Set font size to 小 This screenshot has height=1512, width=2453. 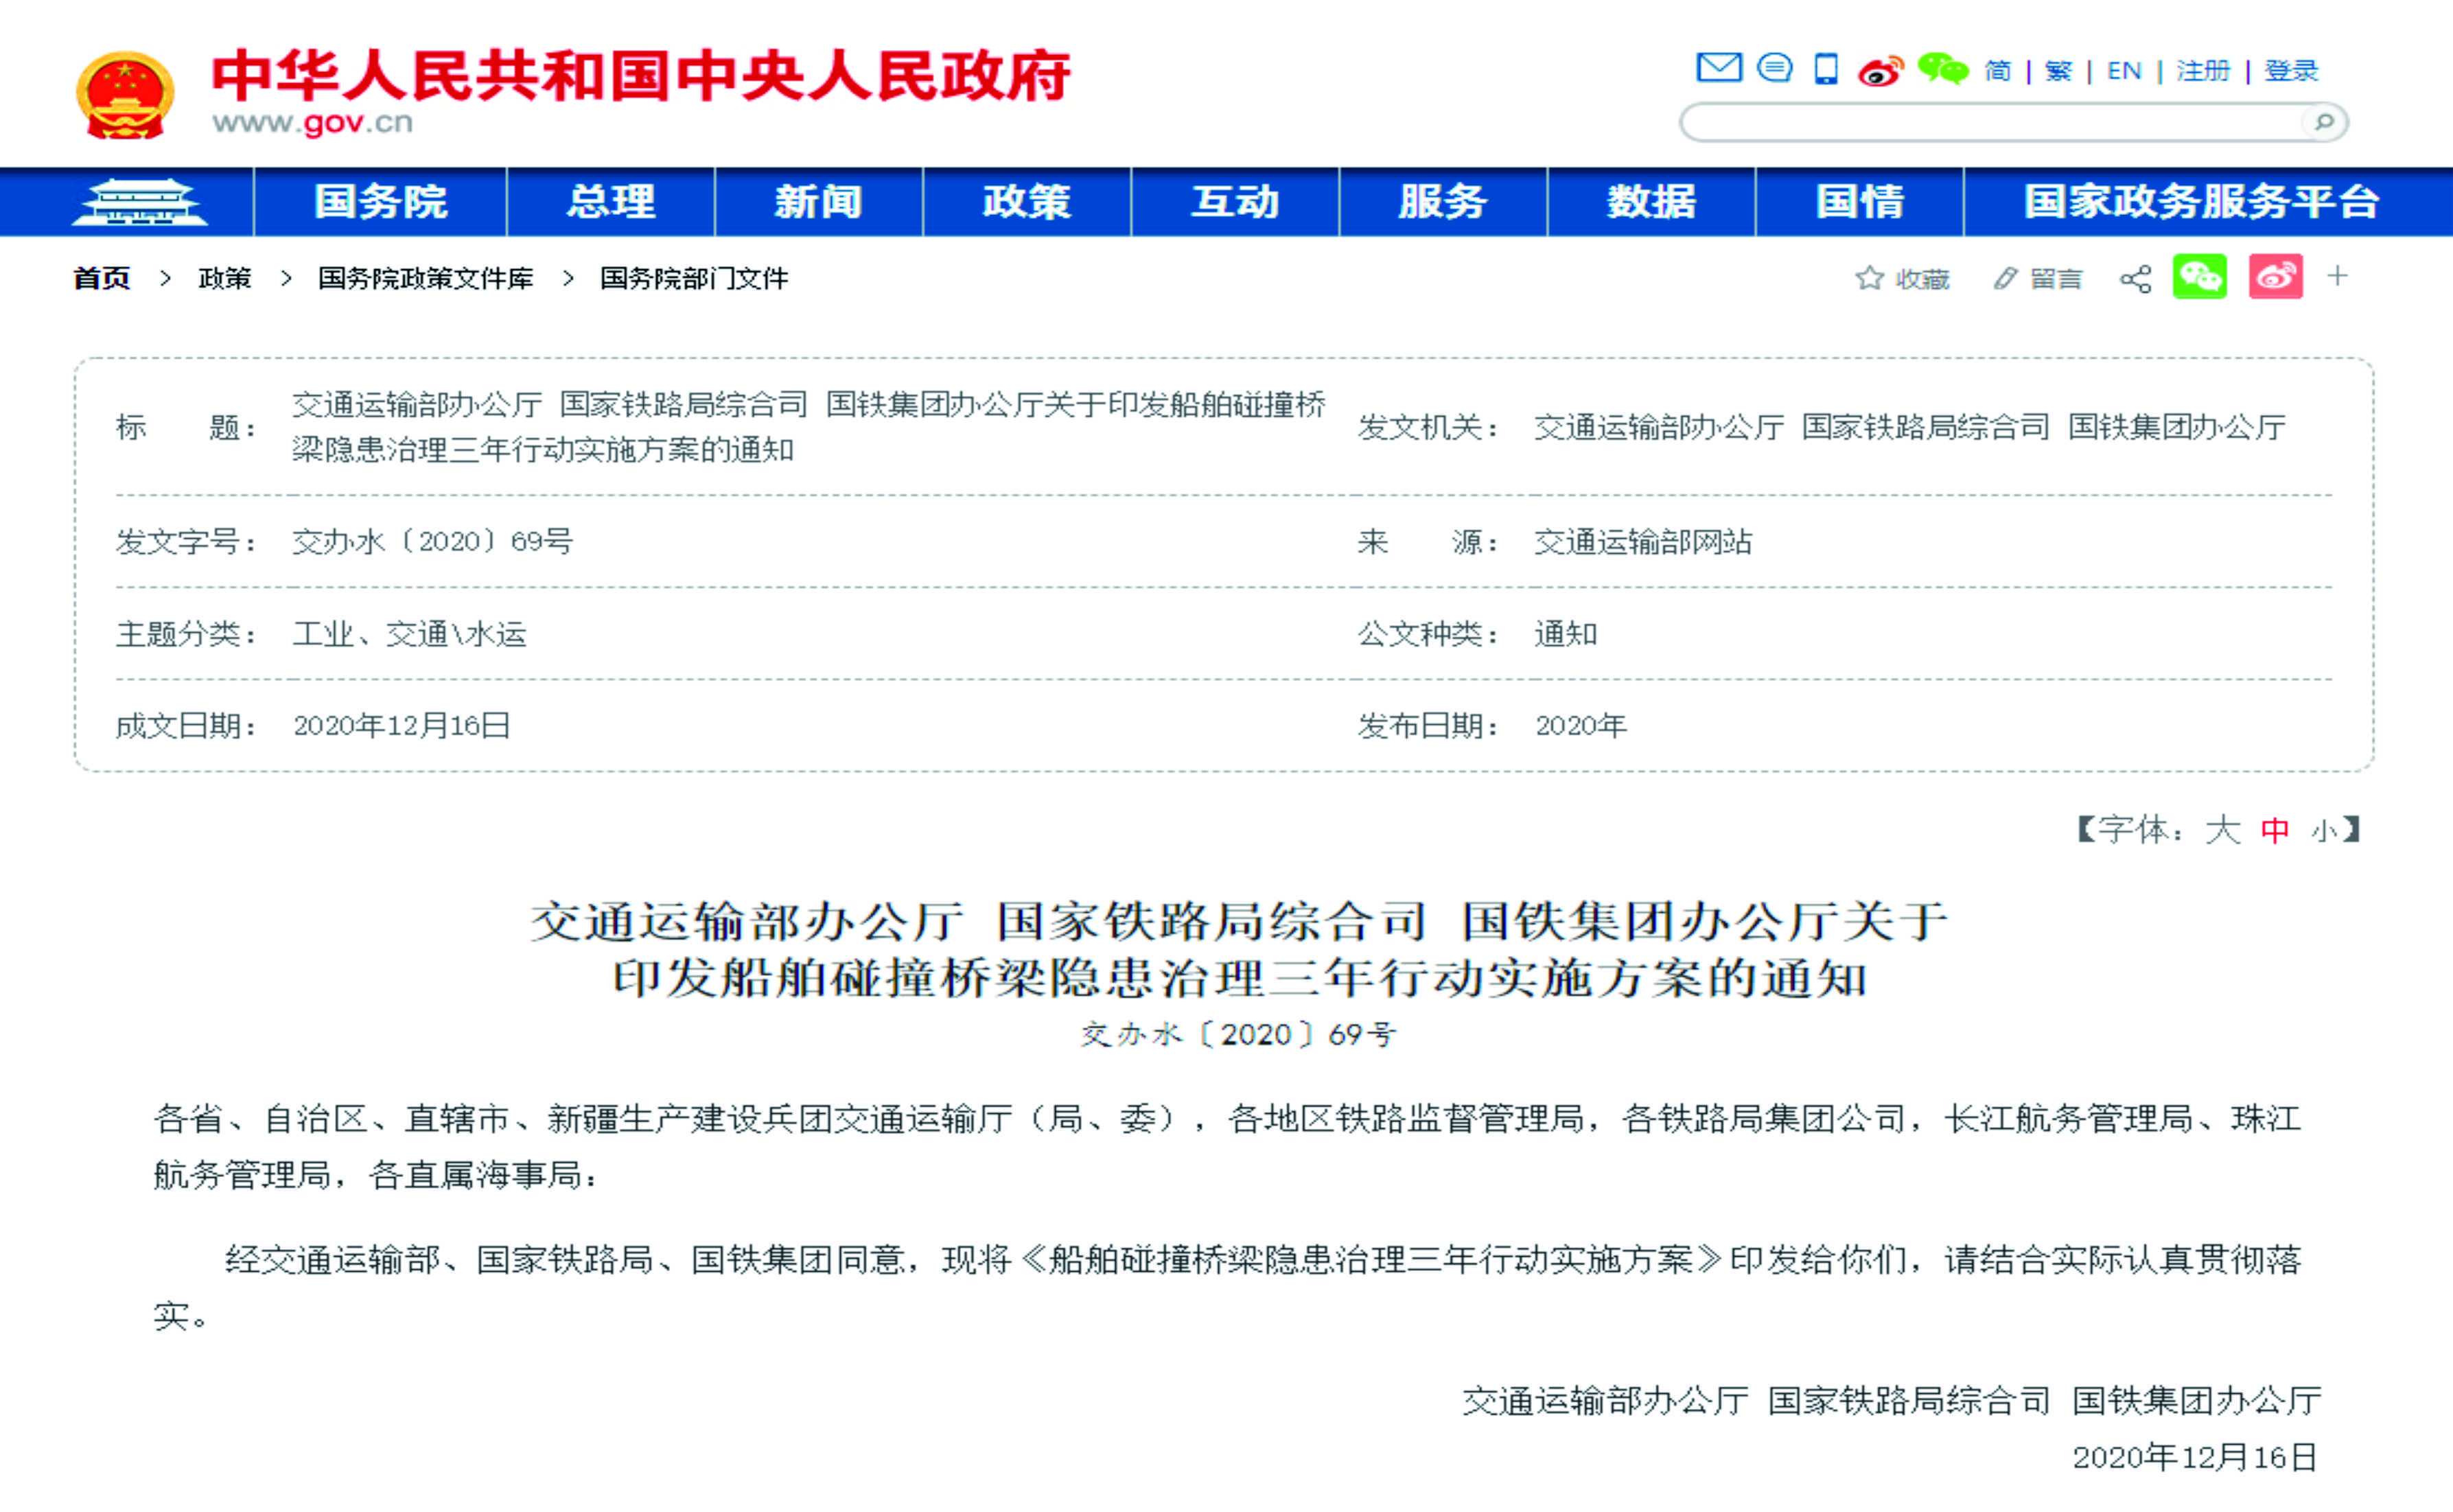2324,830
